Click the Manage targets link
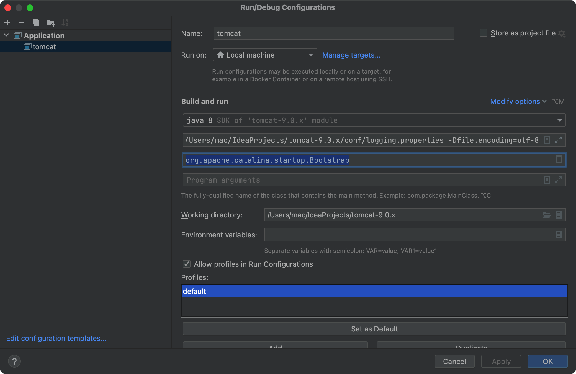This screenshot has width=576, height=374. tap(351, 55)
